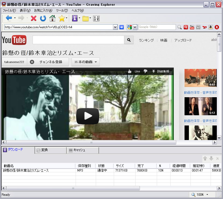Open settings sliders toolbar icon

(96, 18)
